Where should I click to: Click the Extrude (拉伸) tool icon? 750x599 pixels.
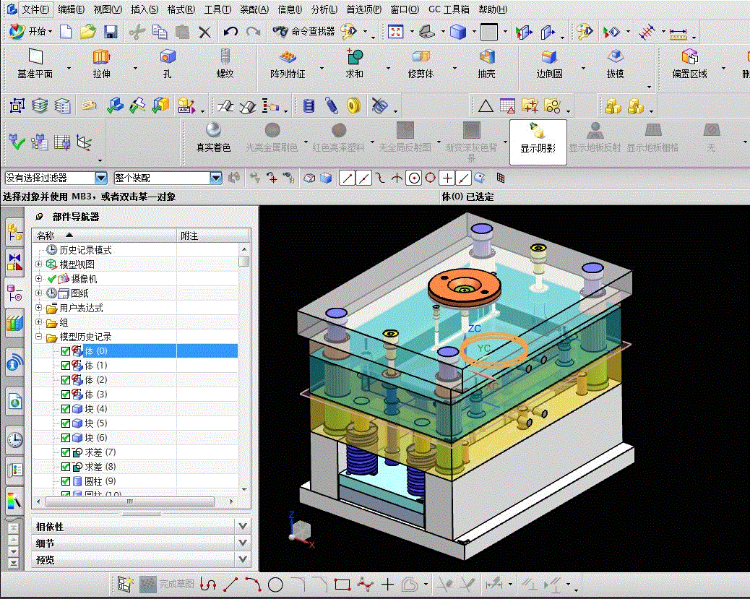click(101, 57)
